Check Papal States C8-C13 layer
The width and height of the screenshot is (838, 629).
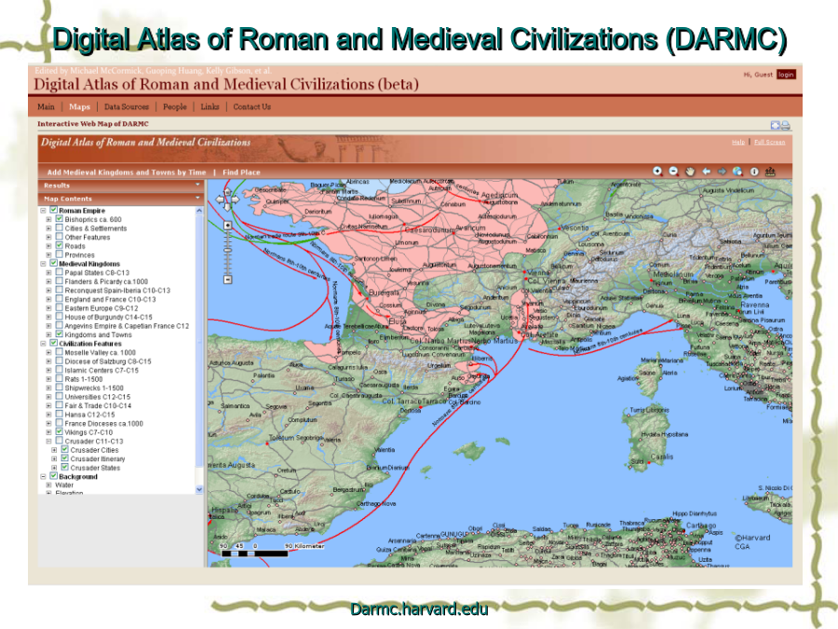pyautogui.click(x=60, y=272)
